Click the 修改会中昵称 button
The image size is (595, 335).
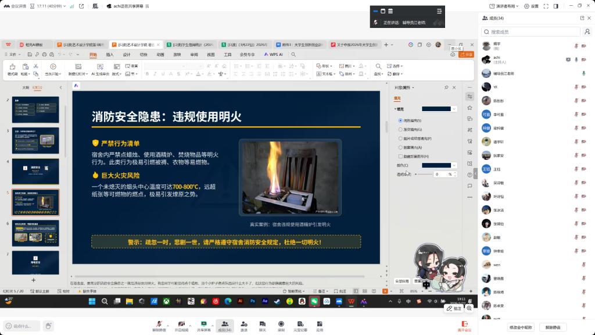coord(520,327)
